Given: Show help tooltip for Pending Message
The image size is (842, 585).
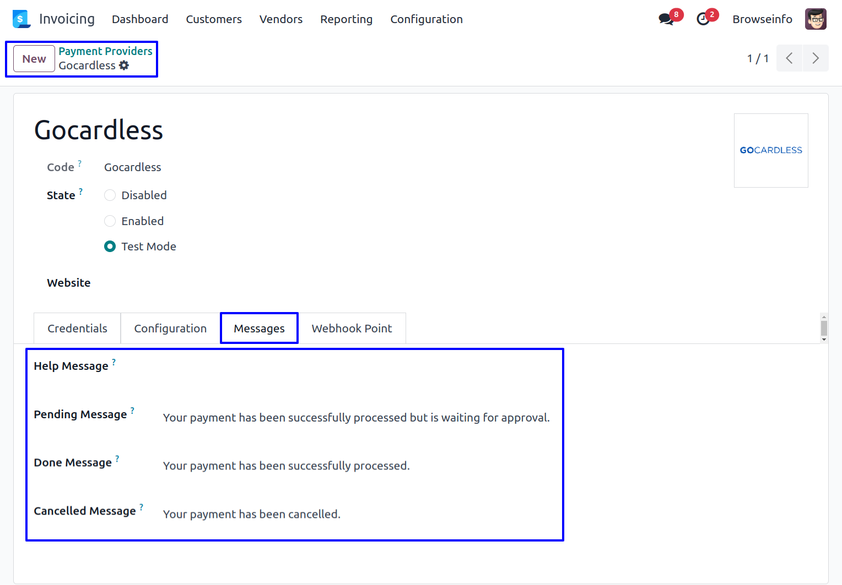Looking at the screenshot, I should 133,411.
